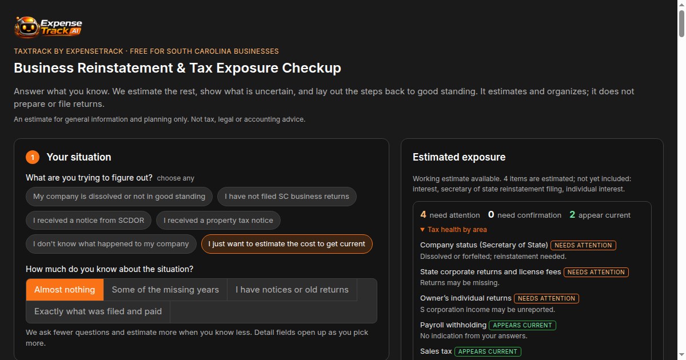Click the scrollbar down arrow
The height and width of the screenshot is (360, 686).
tap(681, 355)
